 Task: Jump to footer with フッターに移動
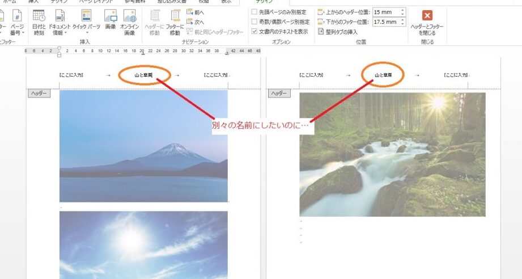point(175,23)
